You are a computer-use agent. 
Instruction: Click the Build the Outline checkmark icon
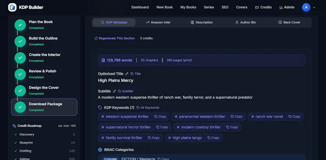(20, 41)
